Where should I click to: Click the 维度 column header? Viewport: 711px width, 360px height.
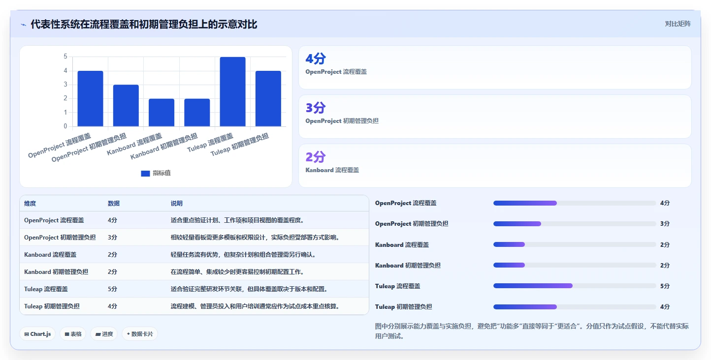(x=30, y=204)
